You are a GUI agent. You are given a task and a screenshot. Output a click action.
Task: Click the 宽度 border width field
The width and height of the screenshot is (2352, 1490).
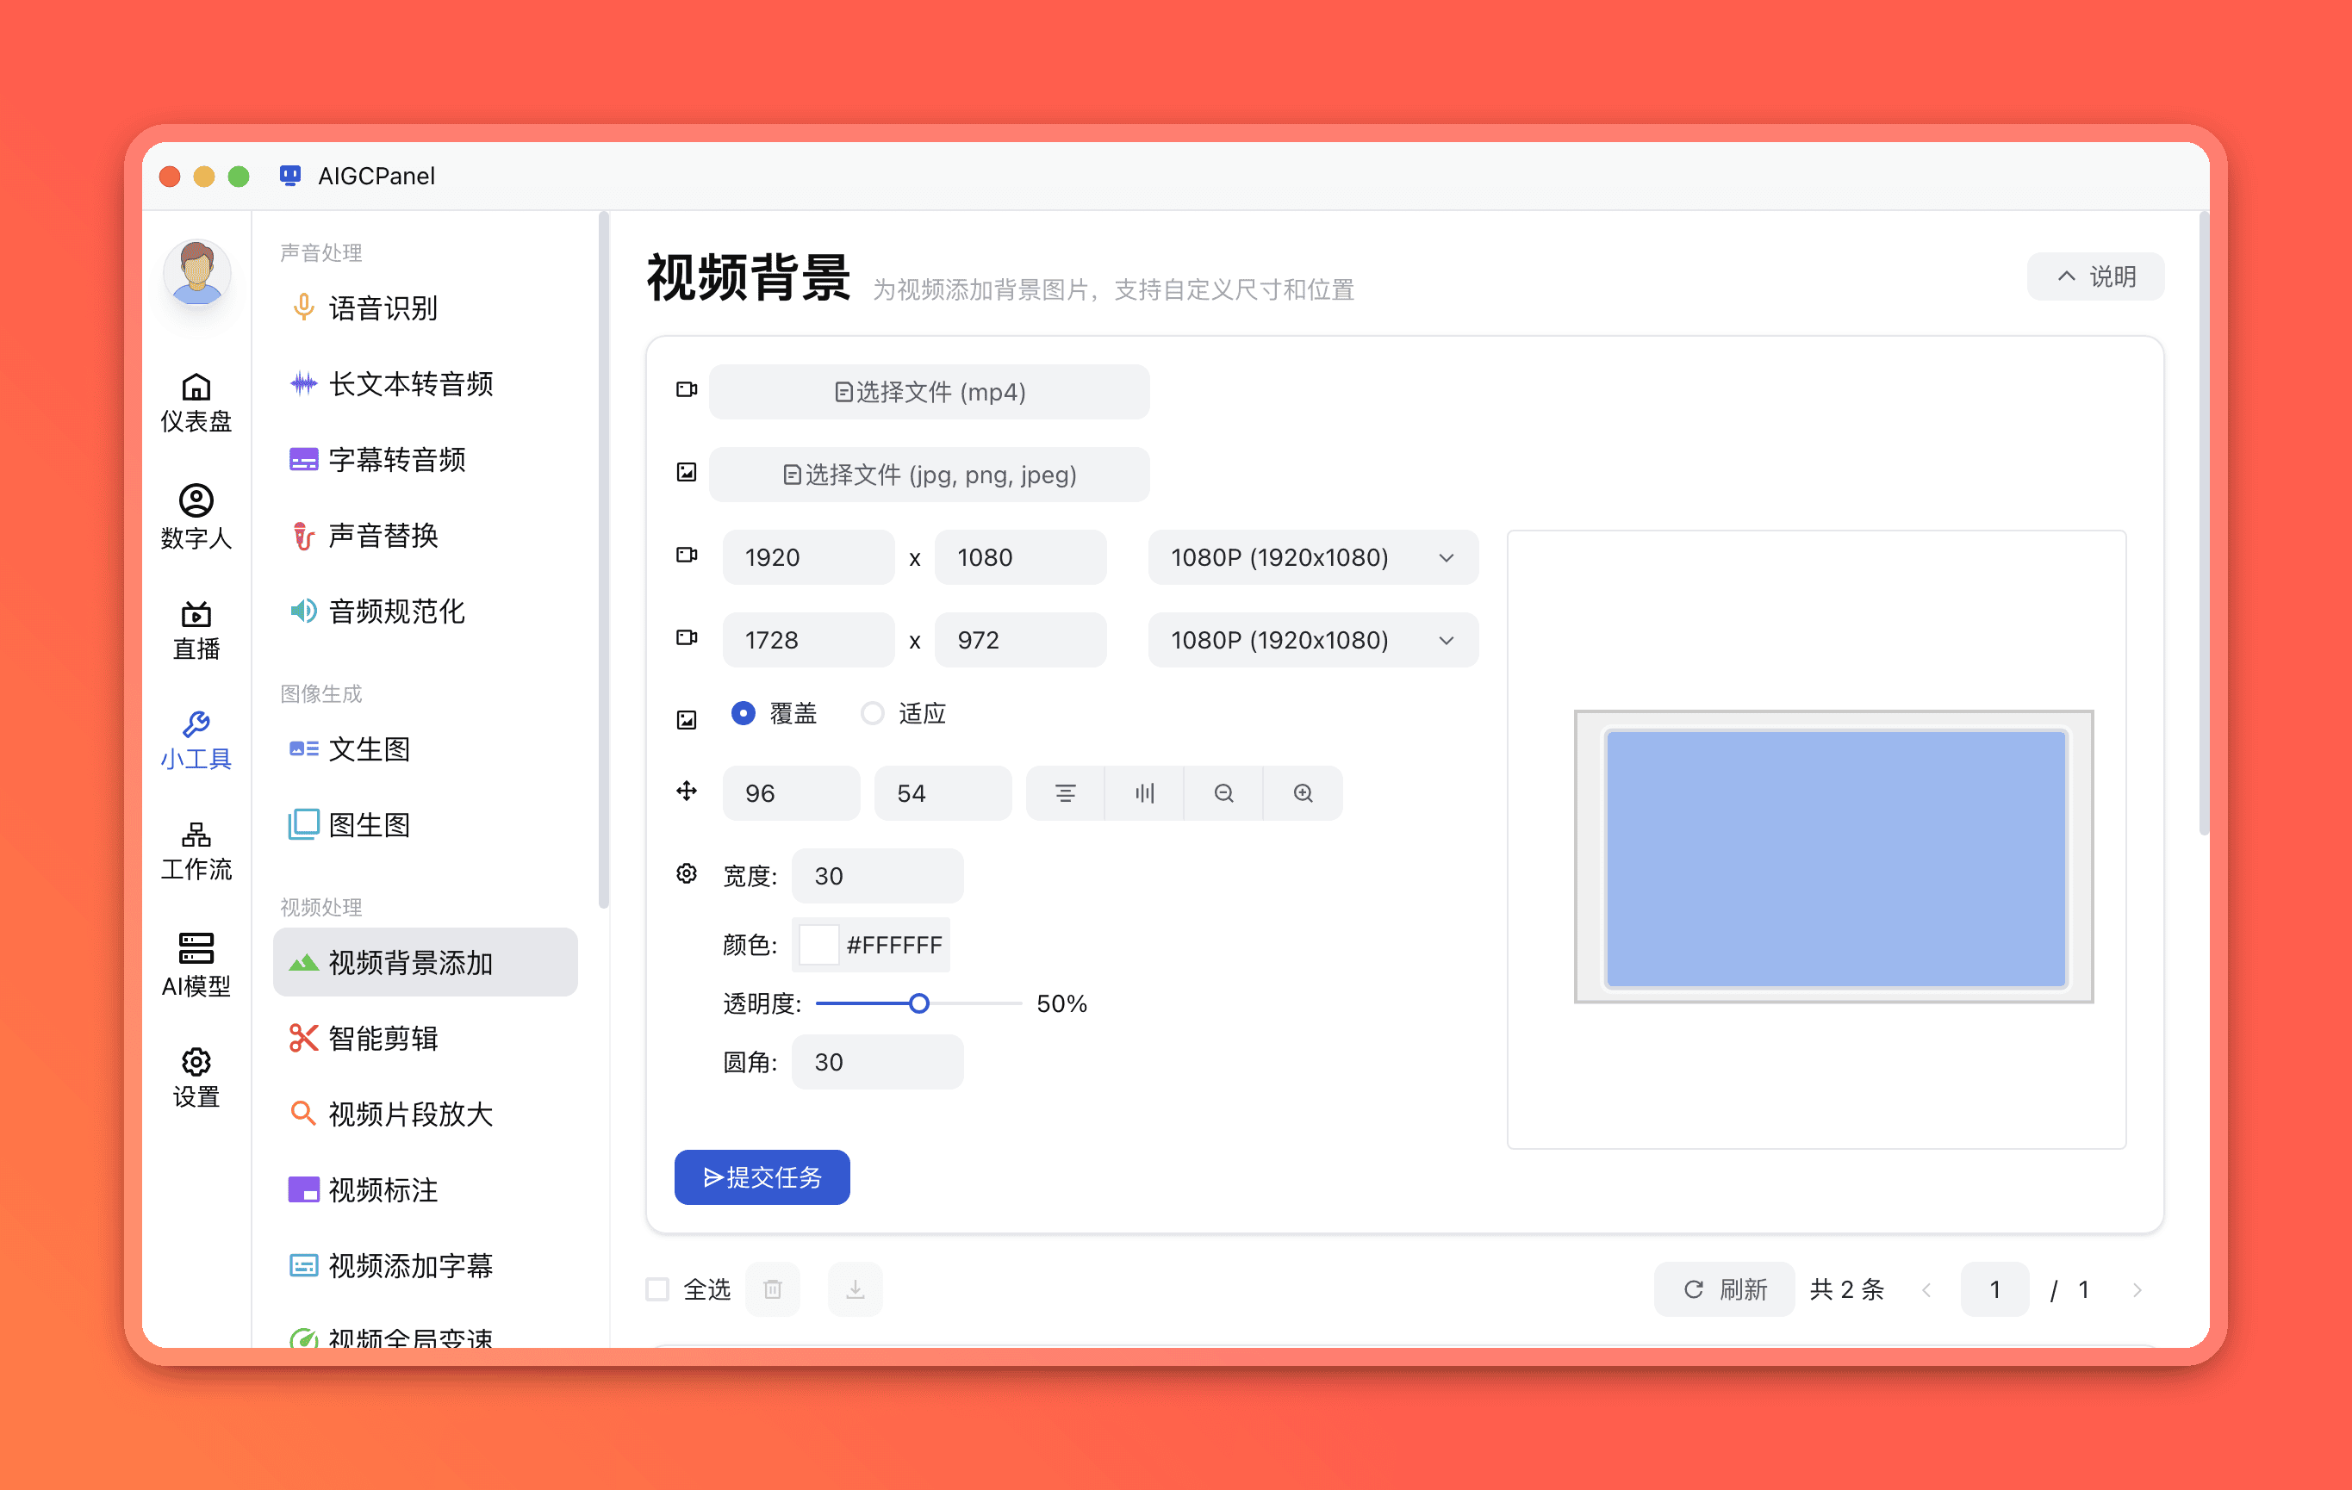[878, 876]
